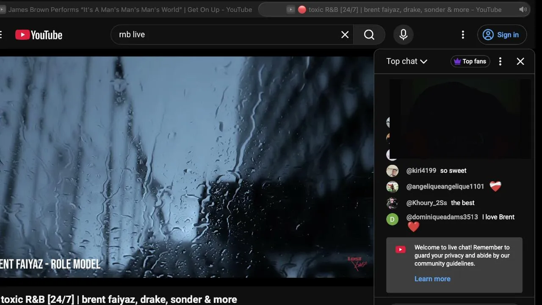Open the Top fans leaderboard
The height and width of the screenshot is (305, 542).
[x=470, y=61]
